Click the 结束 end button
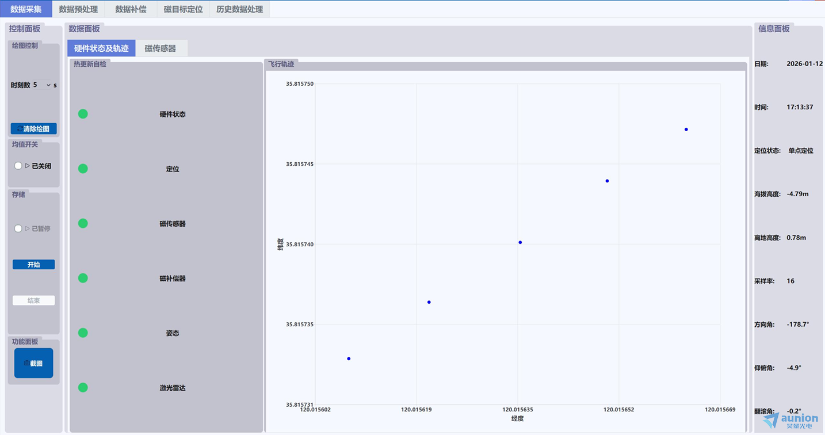The height and width of the screenshot is (435, 825). [x=33, y=300]
